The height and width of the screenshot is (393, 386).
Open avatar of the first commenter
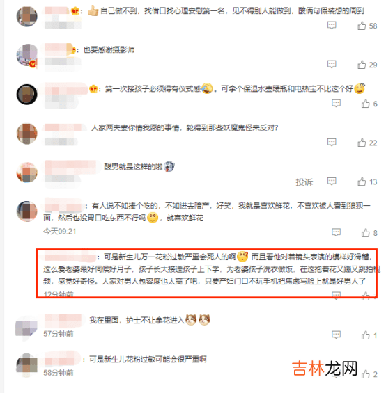pyautogui.click(x=27, y=17)
